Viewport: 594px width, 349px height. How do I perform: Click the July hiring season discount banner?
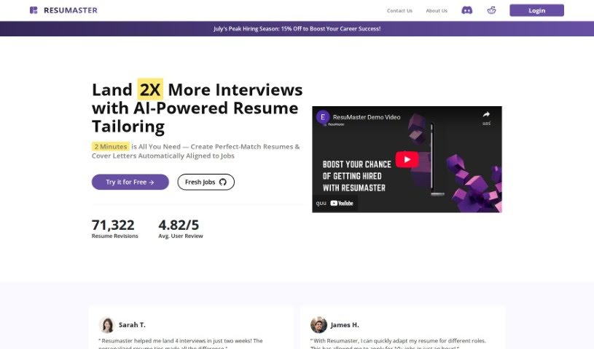pos(297,29)
